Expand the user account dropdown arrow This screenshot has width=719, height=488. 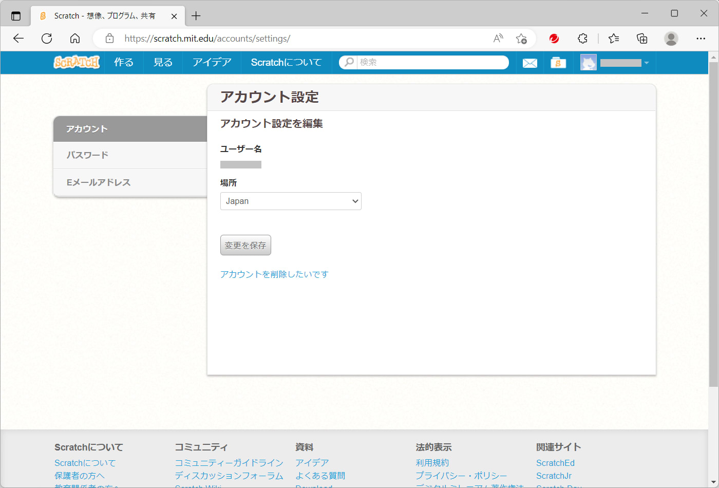pos(646,63)
